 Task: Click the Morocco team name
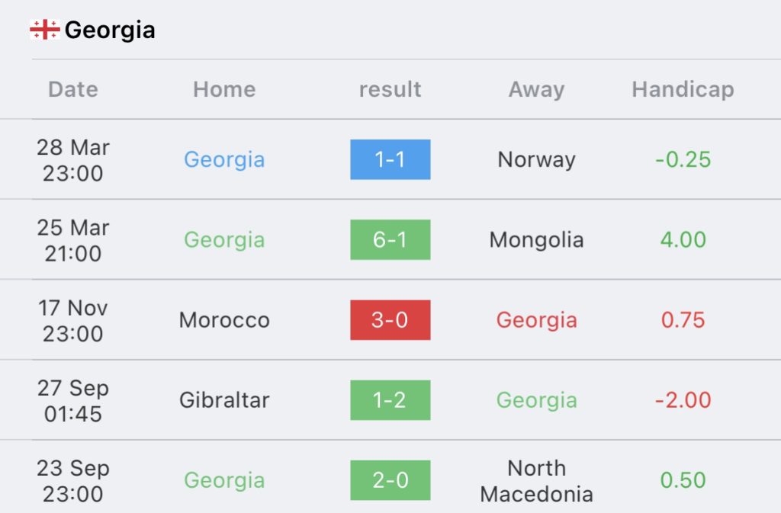(224, 320)
